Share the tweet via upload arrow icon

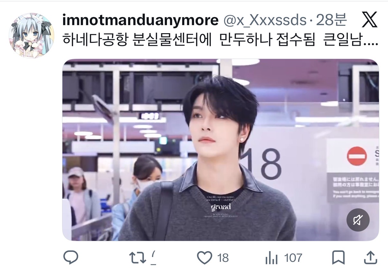[370, 258]
